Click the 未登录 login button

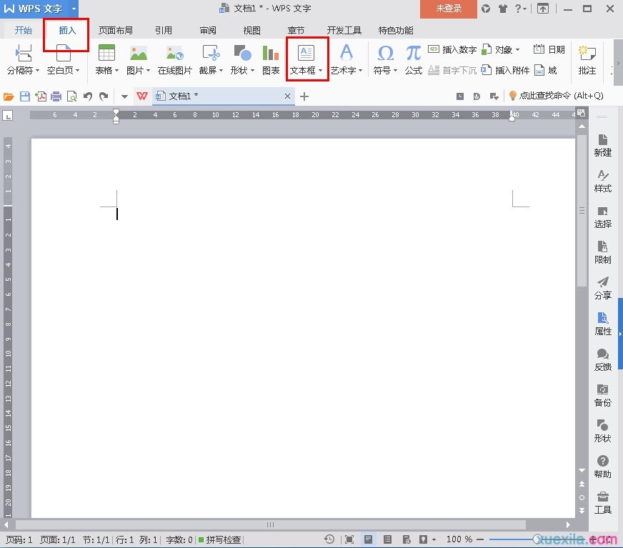point(449,9)
